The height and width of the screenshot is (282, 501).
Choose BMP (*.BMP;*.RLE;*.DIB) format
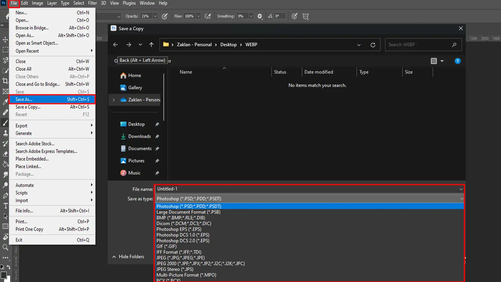tap(309, 218)
